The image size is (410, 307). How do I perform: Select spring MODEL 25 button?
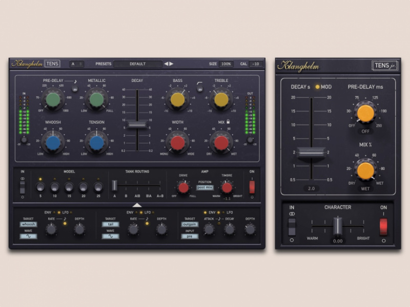(98, 187)
